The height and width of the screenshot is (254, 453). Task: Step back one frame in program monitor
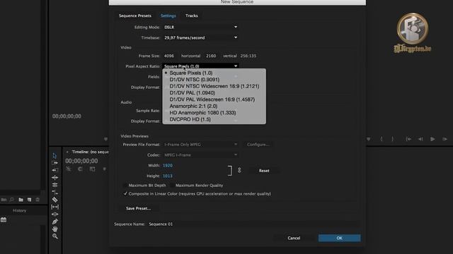(x=420, y=139)
